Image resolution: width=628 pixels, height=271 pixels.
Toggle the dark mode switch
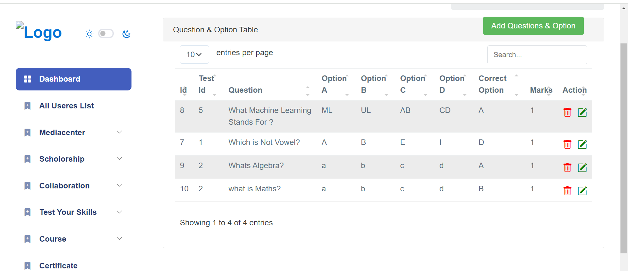click(x=106, y=34)
